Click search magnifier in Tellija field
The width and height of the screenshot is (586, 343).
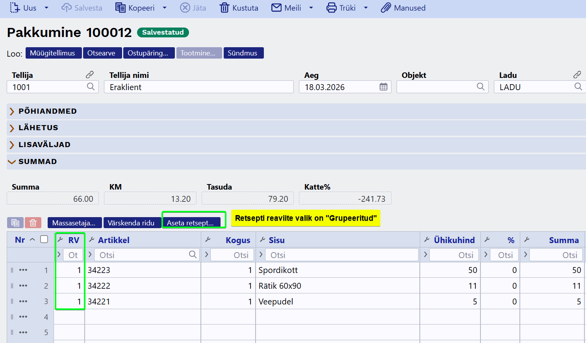point(91,87)
